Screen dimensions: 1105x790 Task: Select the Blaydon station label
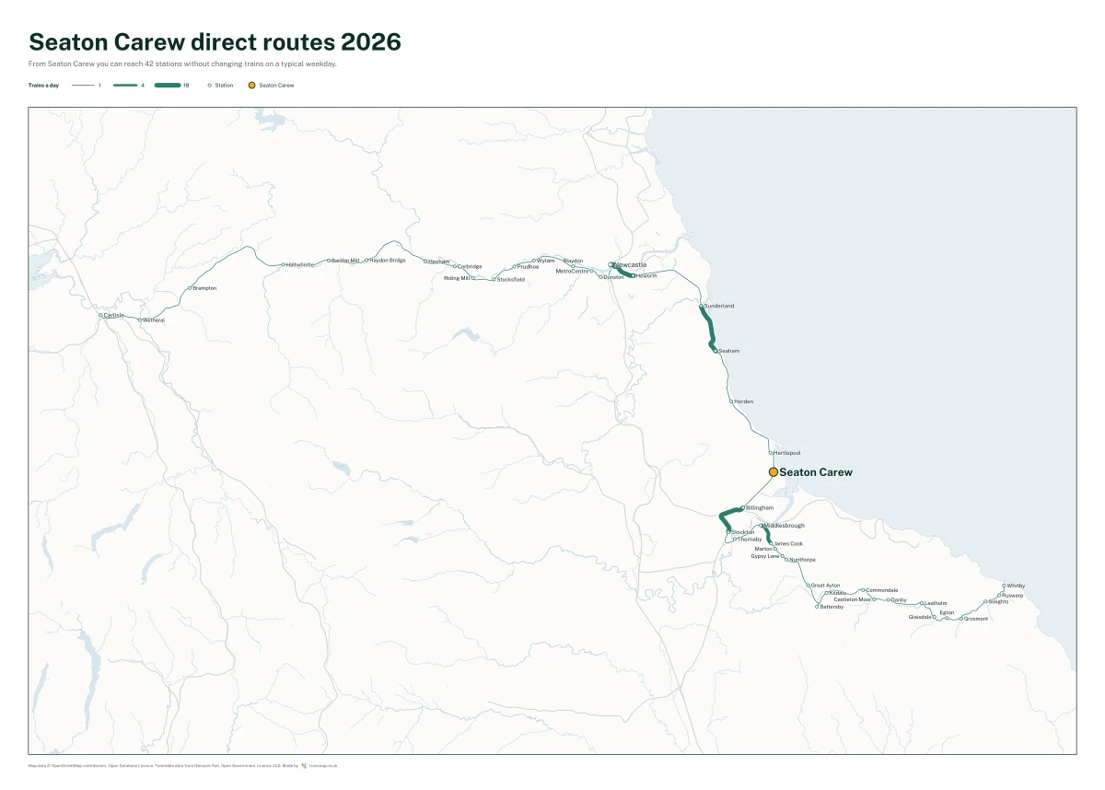(573, 261)
